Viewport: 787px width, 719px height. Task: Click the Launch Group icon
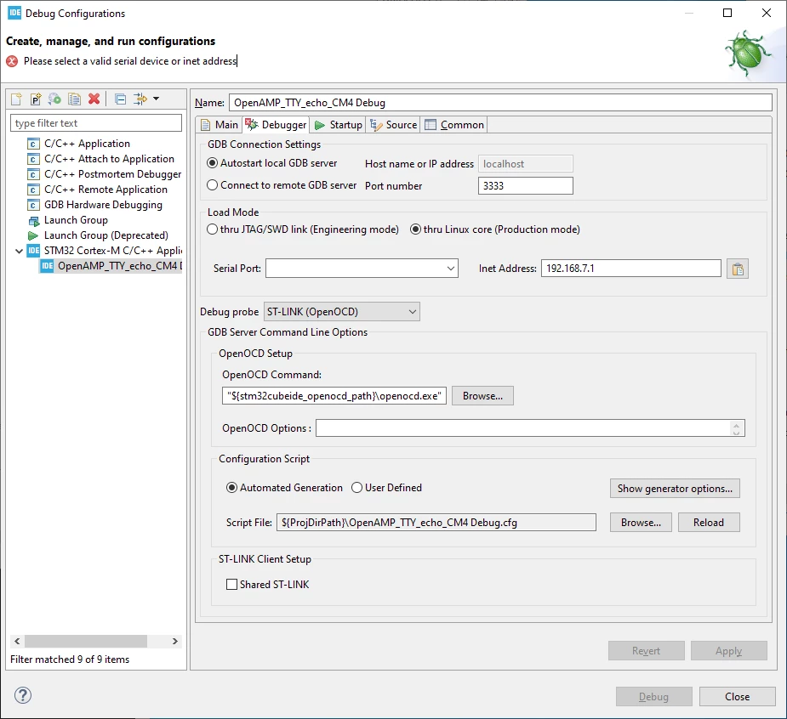34,221
